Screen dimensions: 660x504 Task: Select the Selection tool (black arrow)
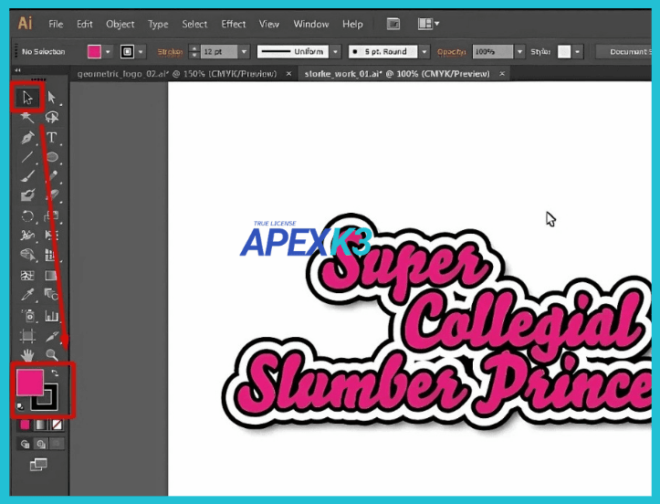click(27, 98)
